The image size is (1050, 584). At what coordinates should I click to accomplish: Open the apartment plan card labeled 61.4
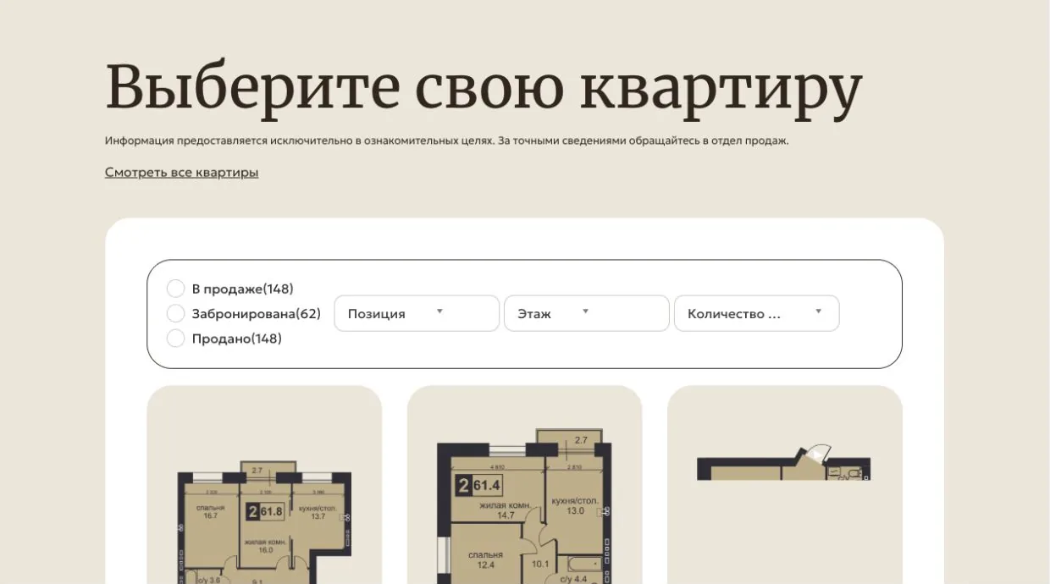[524, 485]
